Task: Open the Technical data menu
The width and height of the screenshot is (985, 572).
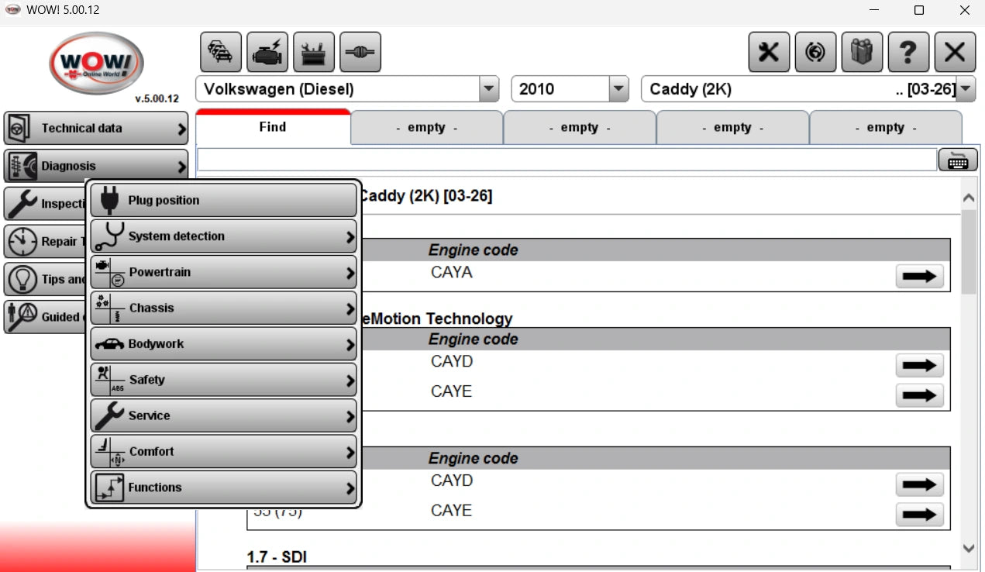Action: [x=96, y=128]
